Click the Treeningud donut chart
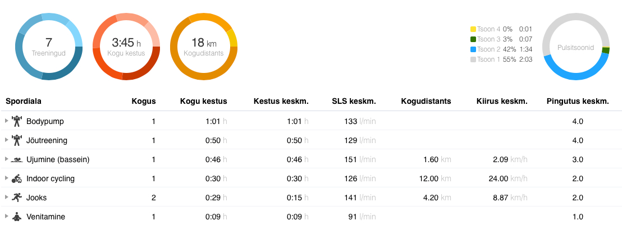The width and height of the screenshot is (622, 225). (x=49, y=46)
